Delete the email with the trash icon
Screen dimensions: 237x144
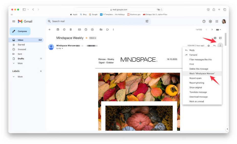pyautogui.click(x=70, y=30)
